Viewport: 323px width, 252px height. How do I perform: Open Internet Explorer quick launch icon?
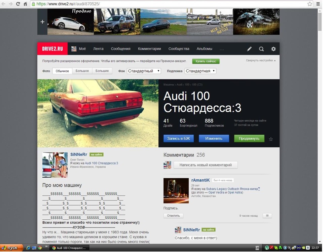[28, 248]
